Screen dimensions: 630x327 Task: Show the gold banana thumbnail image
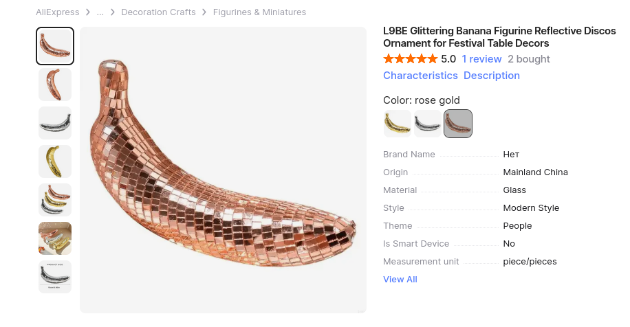point(55,161)
